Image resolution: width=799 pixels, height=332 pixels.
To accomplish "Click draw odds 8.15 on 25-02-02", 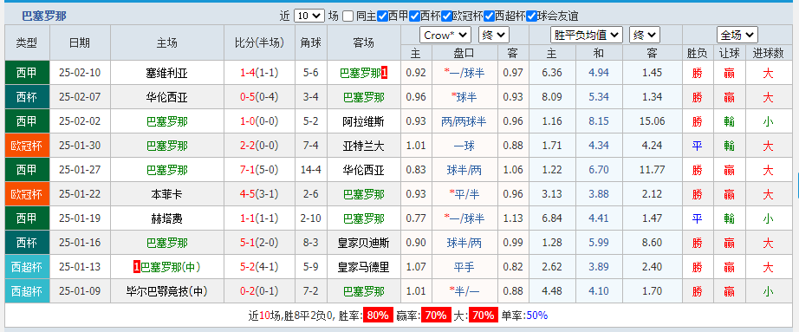I will [x=598, y=121].
